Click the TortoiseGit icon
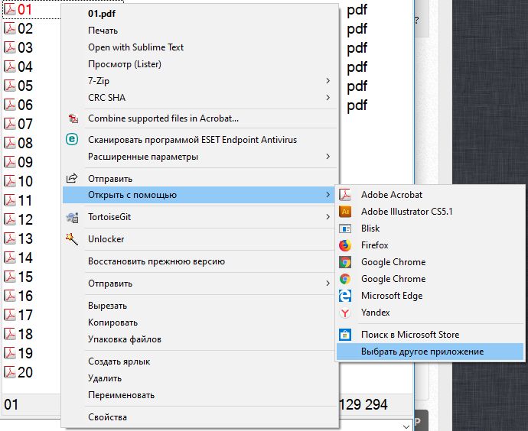 click(x=73, y=217)
